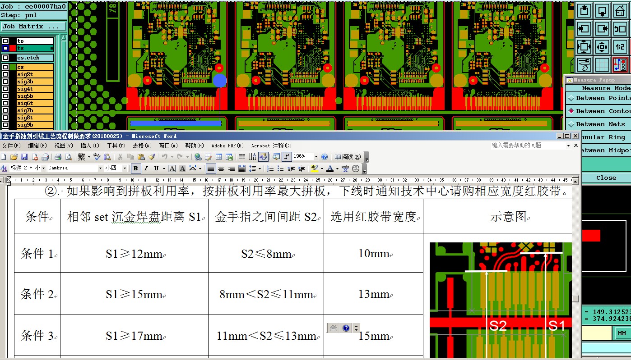
Task: Check the box for layer ts
Action: click(5, 48)
